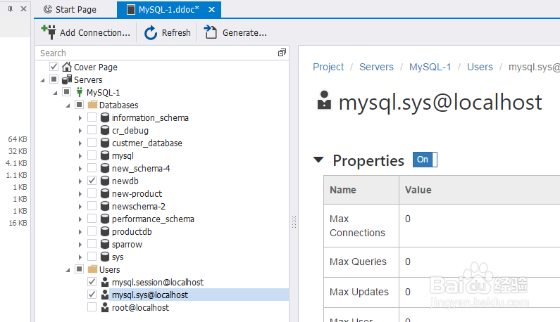Screen dimensions: 560x322
Task: Uncheck the newdb checkbox
Action: [92, 181]
